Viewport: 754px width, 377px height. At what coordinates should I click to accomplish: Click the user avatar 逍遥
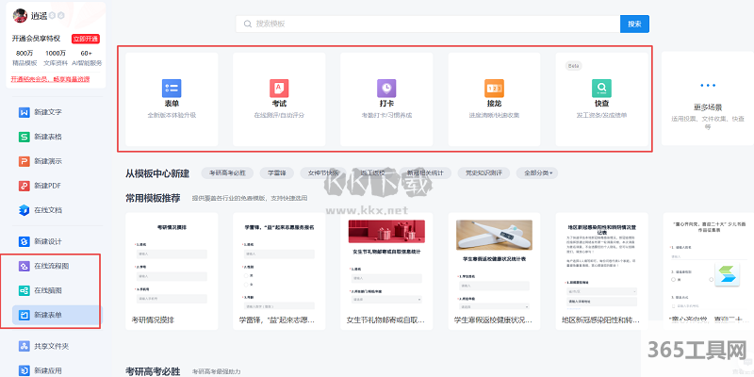[x=20, y=16]
